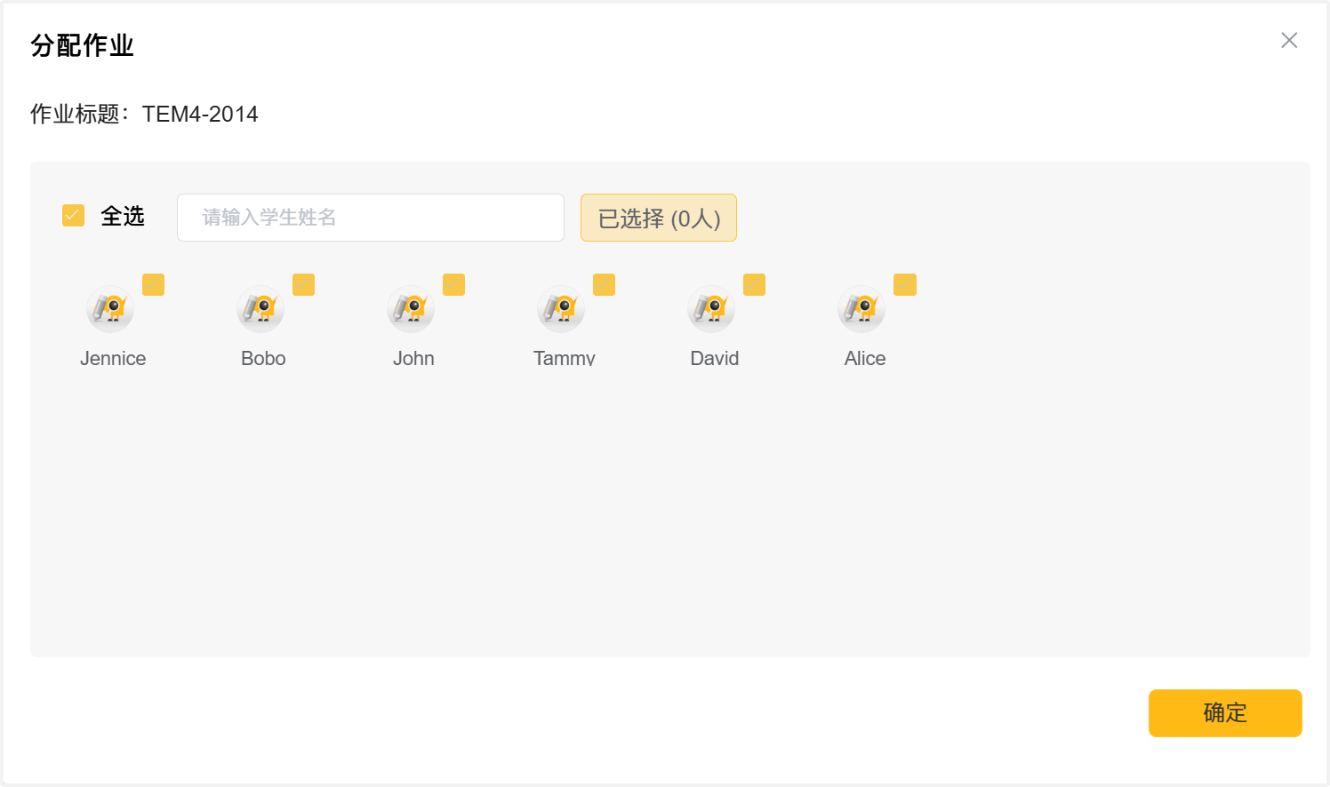Click Bobo's student avatar icon
Image resolution: width=1330 pixels, height=787 pixels.
(x=260, y=309)
